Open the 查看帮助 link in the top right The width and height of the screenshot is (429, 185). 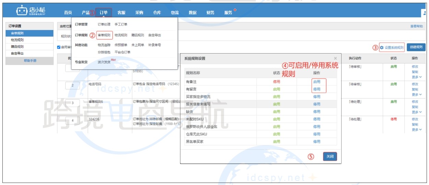[x=417, y=26]
